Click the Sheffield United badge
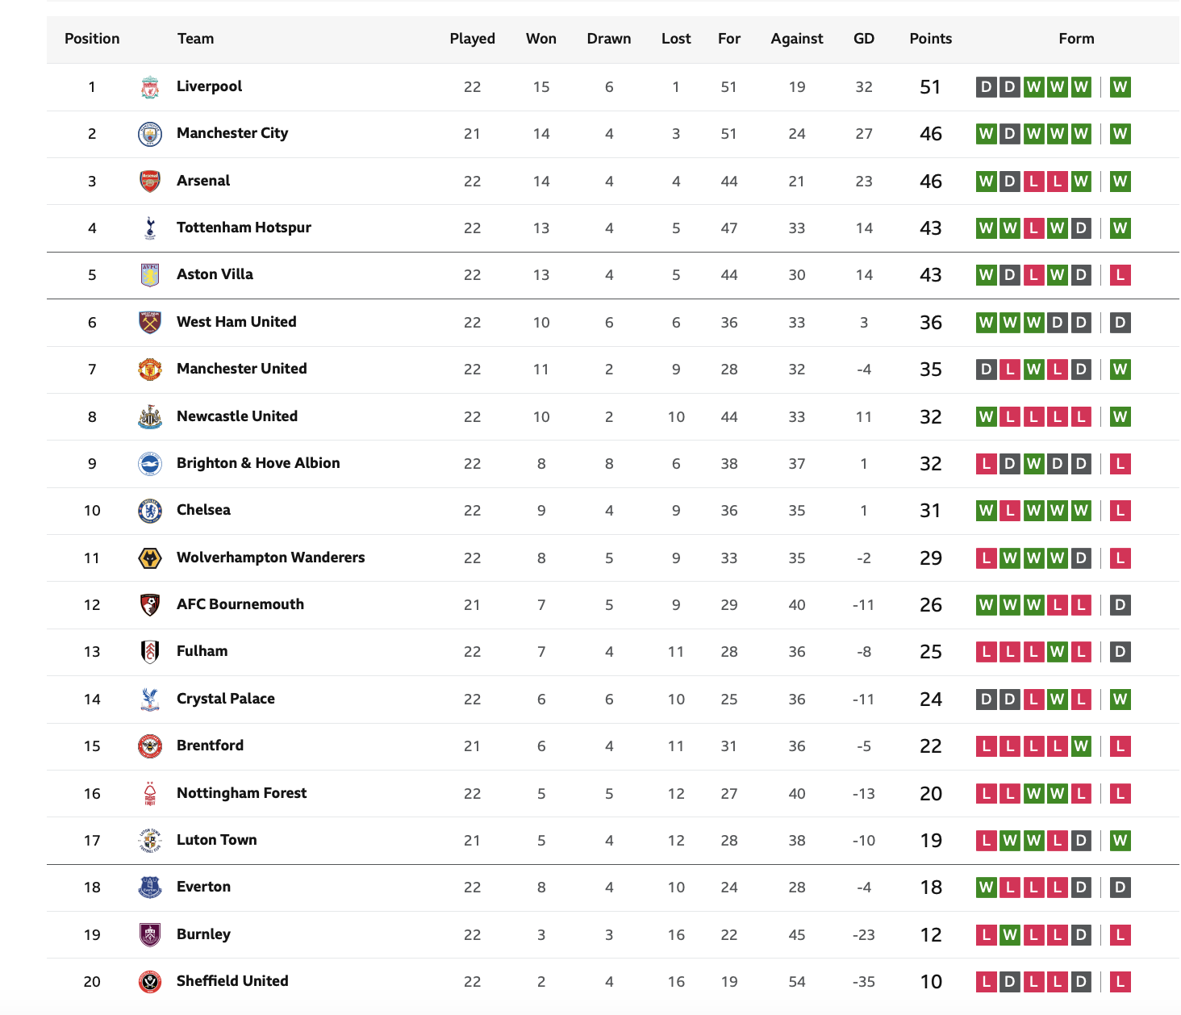This screenshot has width=1181, height=1015. pyautogui.click(x=150, y=981)
